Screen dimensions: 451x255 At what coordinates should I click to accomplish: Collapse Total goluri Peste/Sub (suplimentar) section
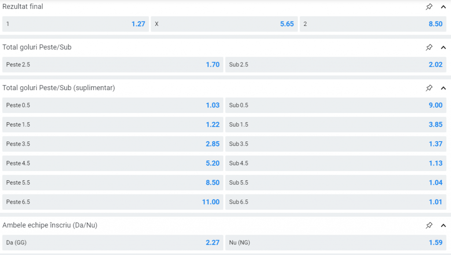[x=443, y=88]
